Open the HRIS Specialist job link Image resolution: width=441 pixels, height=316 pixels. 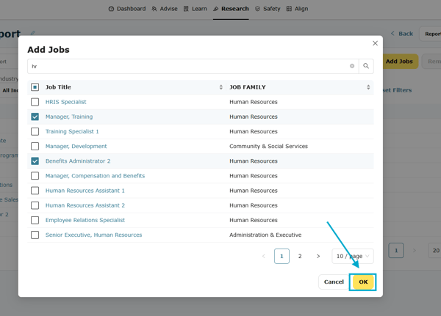pos(66,102)
